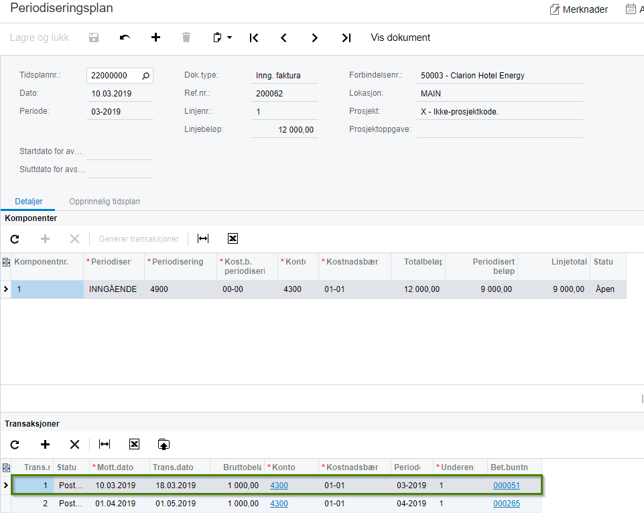Select the Detaljer tab
644x513 pixels.
point(29,202)
